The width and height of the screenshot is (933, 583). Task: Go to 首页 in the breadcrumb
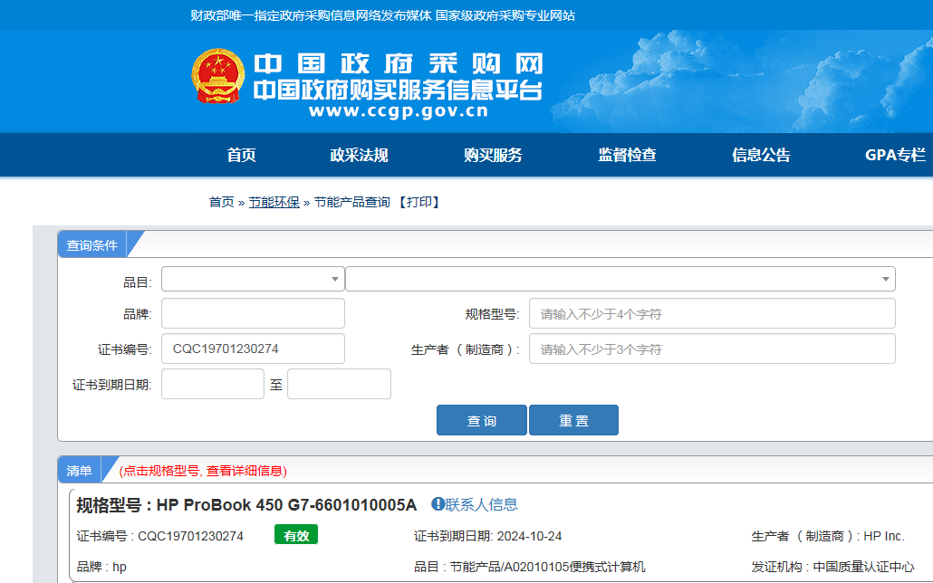click(221, 202)
